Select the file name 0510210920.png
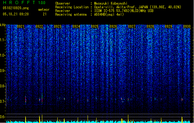194x123 pixels. pos(16,8)
